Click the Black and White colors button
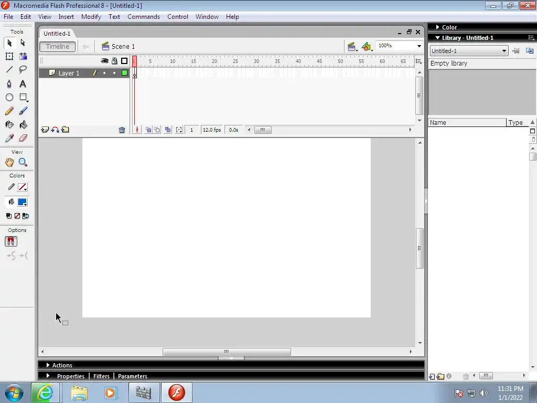Screen dimensions: 537x403 point(9,216)
